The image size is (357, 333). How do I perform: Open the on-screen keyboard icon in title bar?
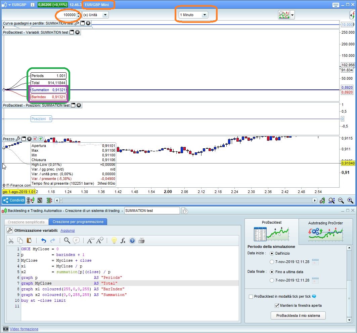pyautogui.click(x=336, y=5)
